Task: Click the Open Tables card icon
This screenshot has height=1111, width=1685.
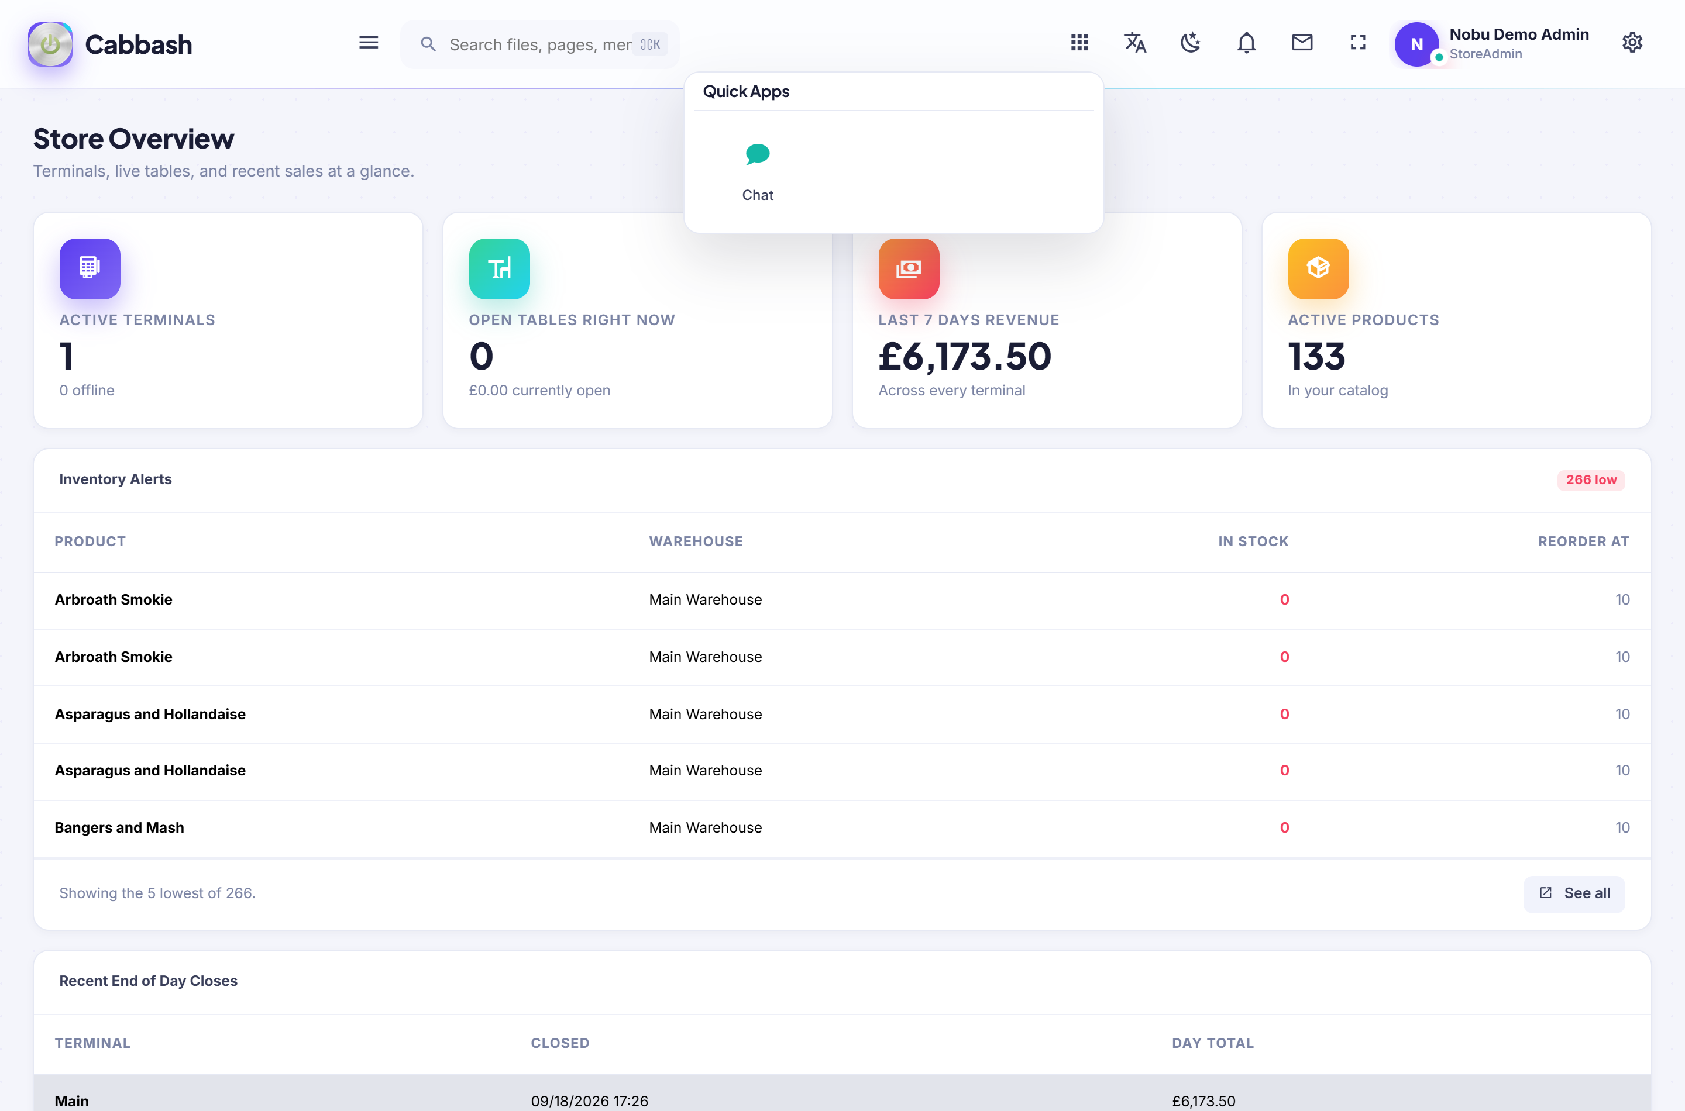Action: click(x=499, y=268)
